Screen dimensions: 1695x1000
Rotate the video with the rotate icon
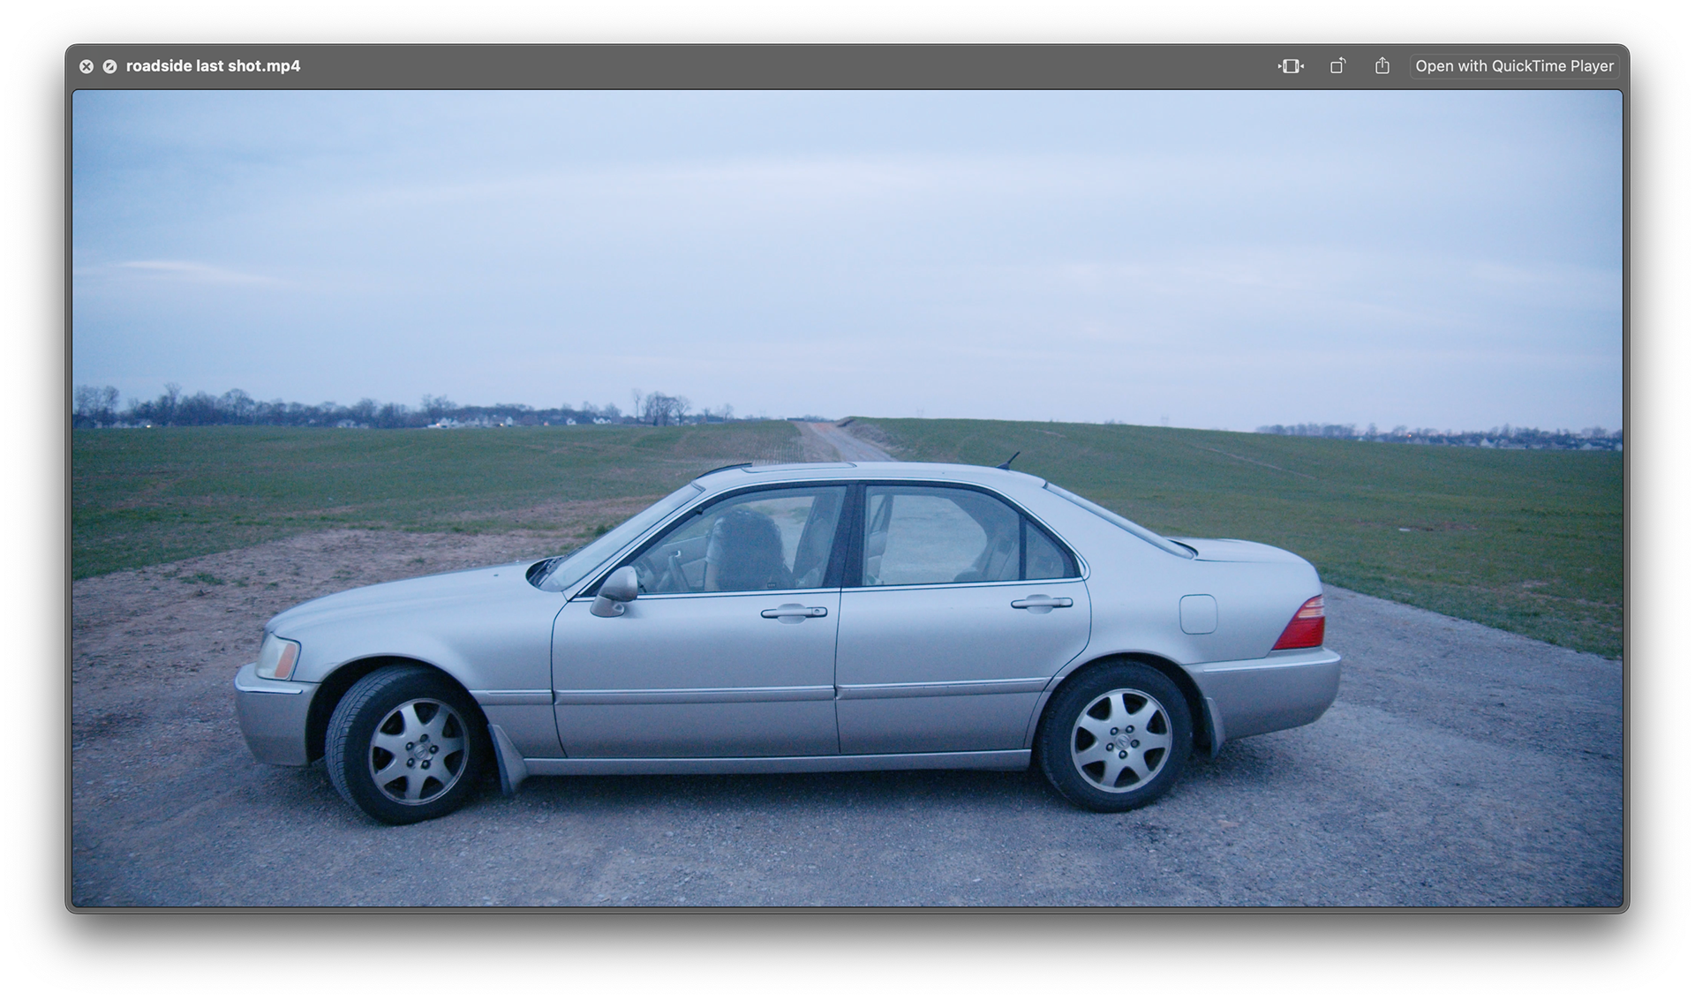click(x=1337, y=66)
